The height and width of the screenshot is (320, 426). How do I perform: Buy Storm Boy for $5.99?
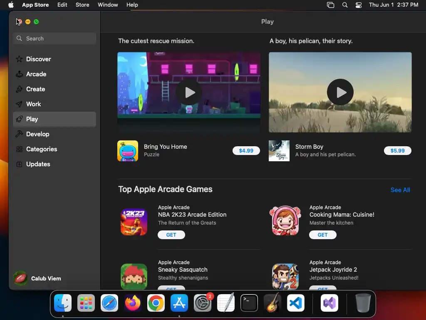click(x=397, y=150)
